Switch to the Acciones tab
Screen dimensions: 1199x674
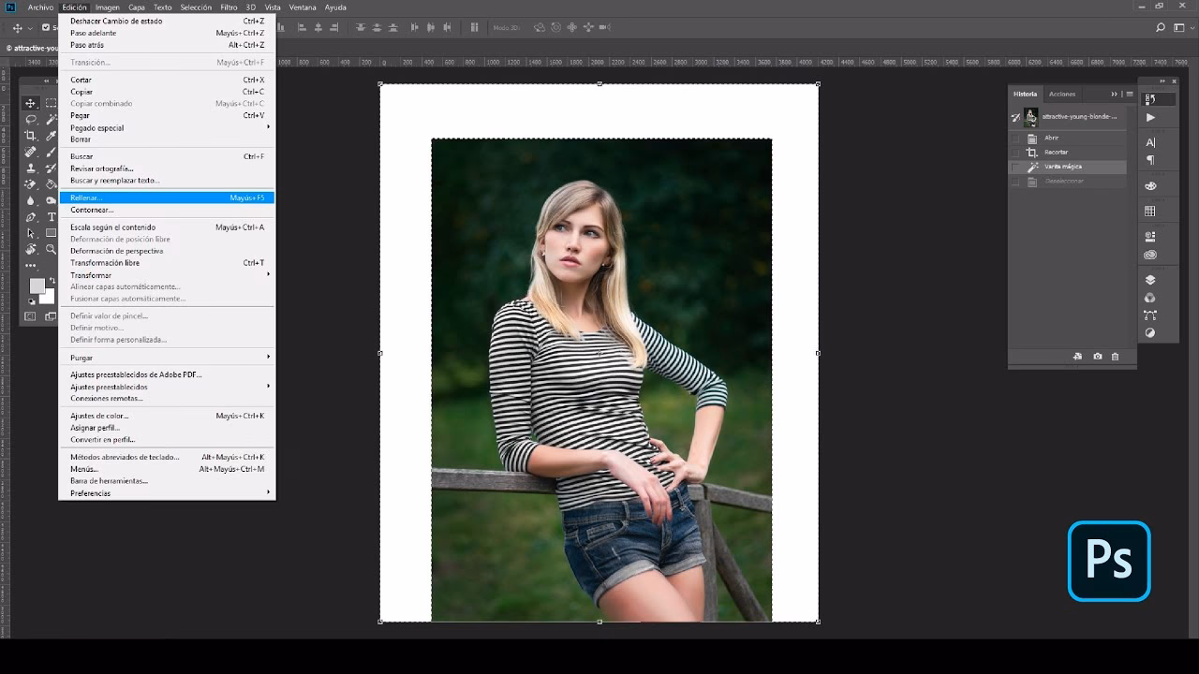pyautogui.click(x=1061, y=94)
